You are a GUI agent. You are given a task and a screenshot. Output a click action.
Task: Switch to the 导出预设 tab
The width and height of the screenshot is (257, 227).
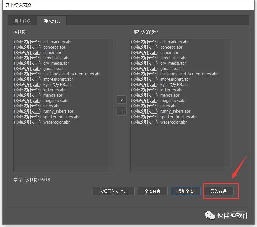point(22,21)
